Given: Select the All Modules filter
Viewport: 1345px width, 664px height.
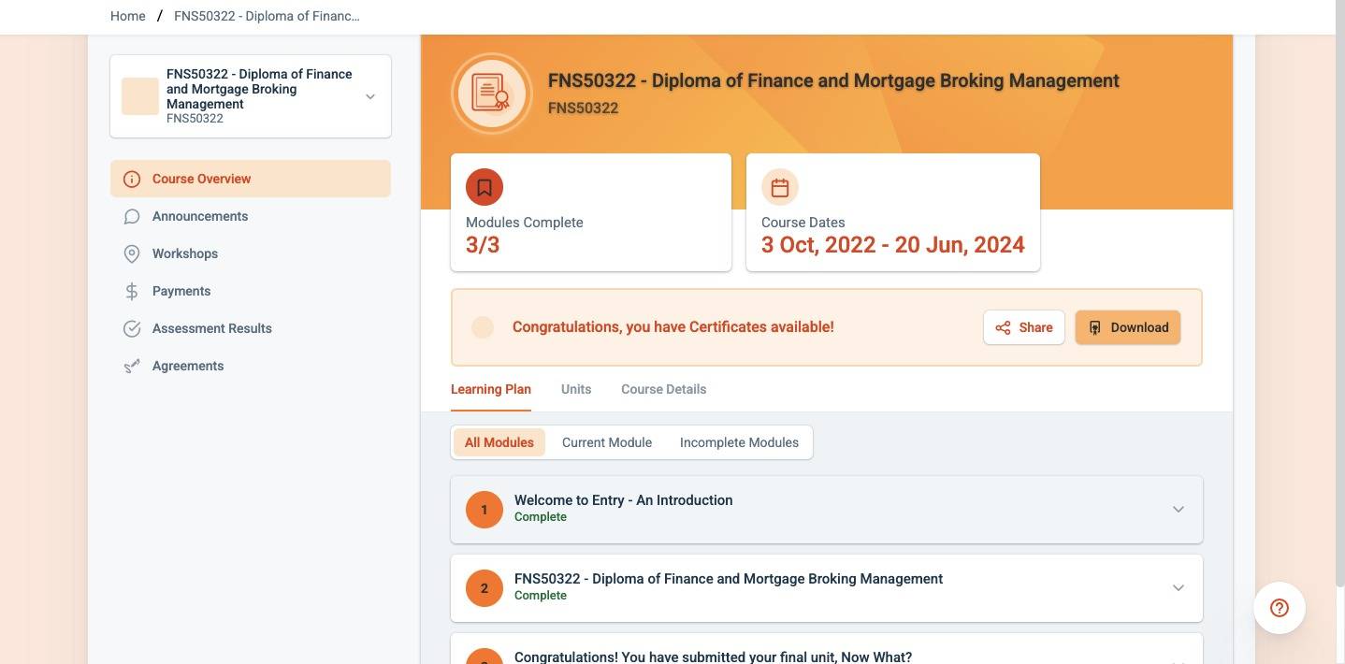Looking at the screenshot, I should click(499, 442).
